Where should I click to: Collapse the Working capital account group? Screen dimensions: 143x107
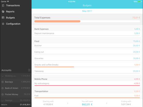3,76
